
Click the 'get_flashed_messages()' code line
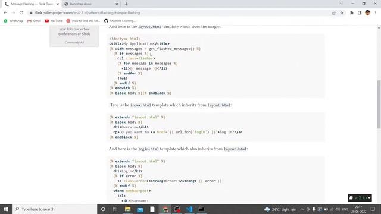[x=155, y=49]
